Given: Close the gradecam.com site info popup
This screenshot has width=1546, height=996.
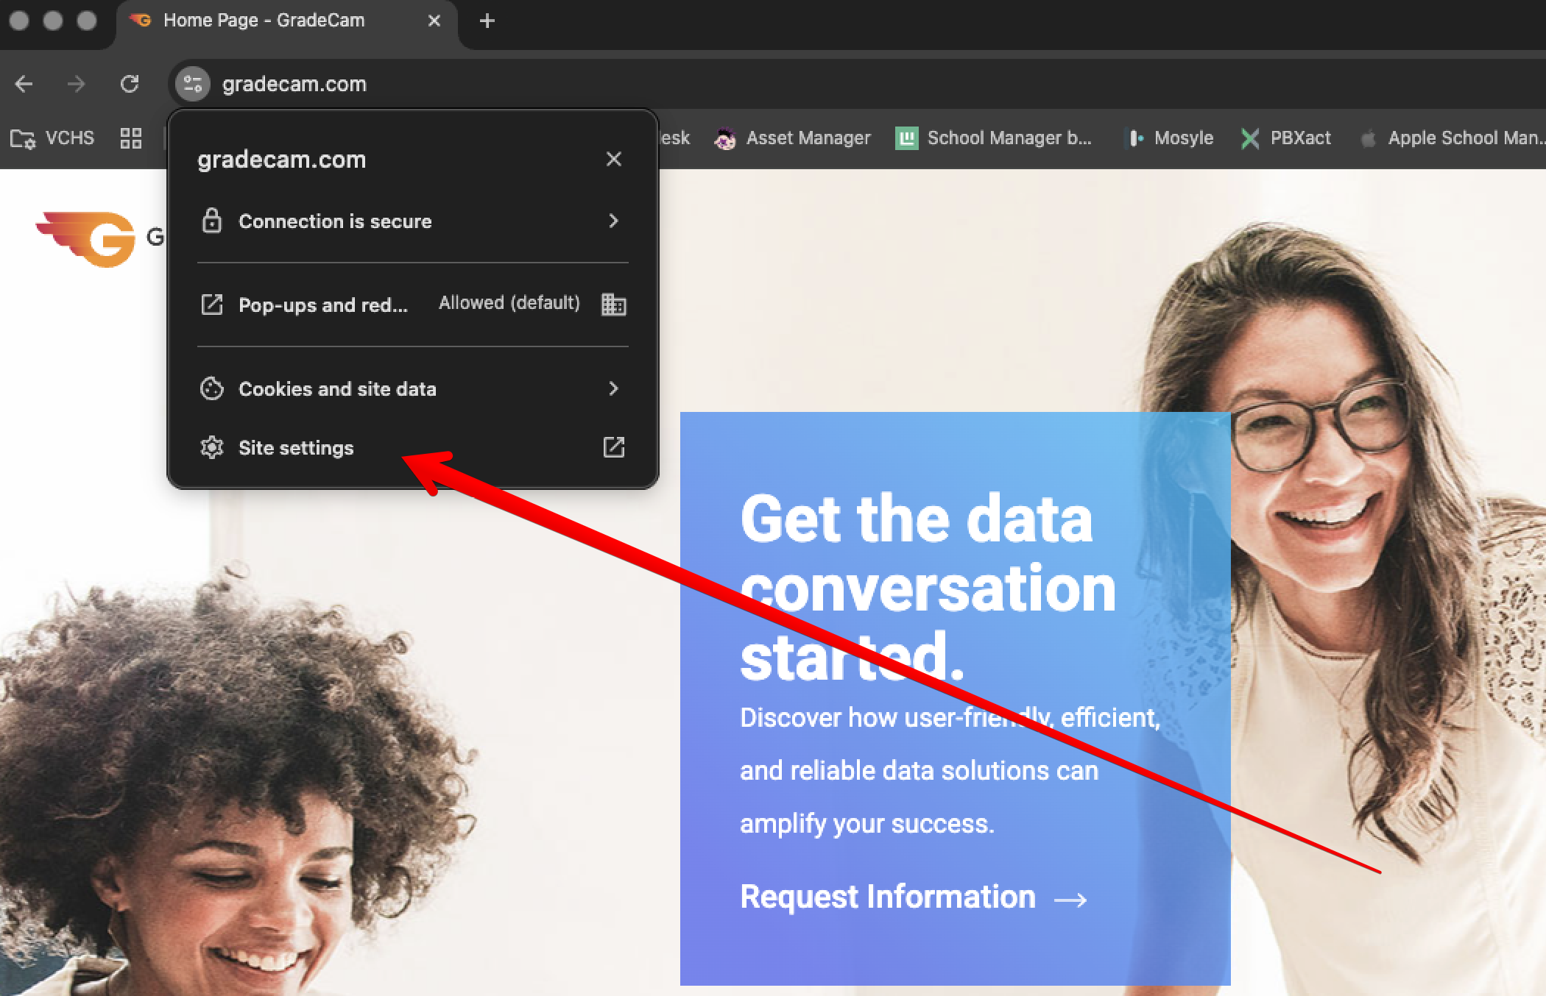Looking at the screenshot, I should point(614,159).
